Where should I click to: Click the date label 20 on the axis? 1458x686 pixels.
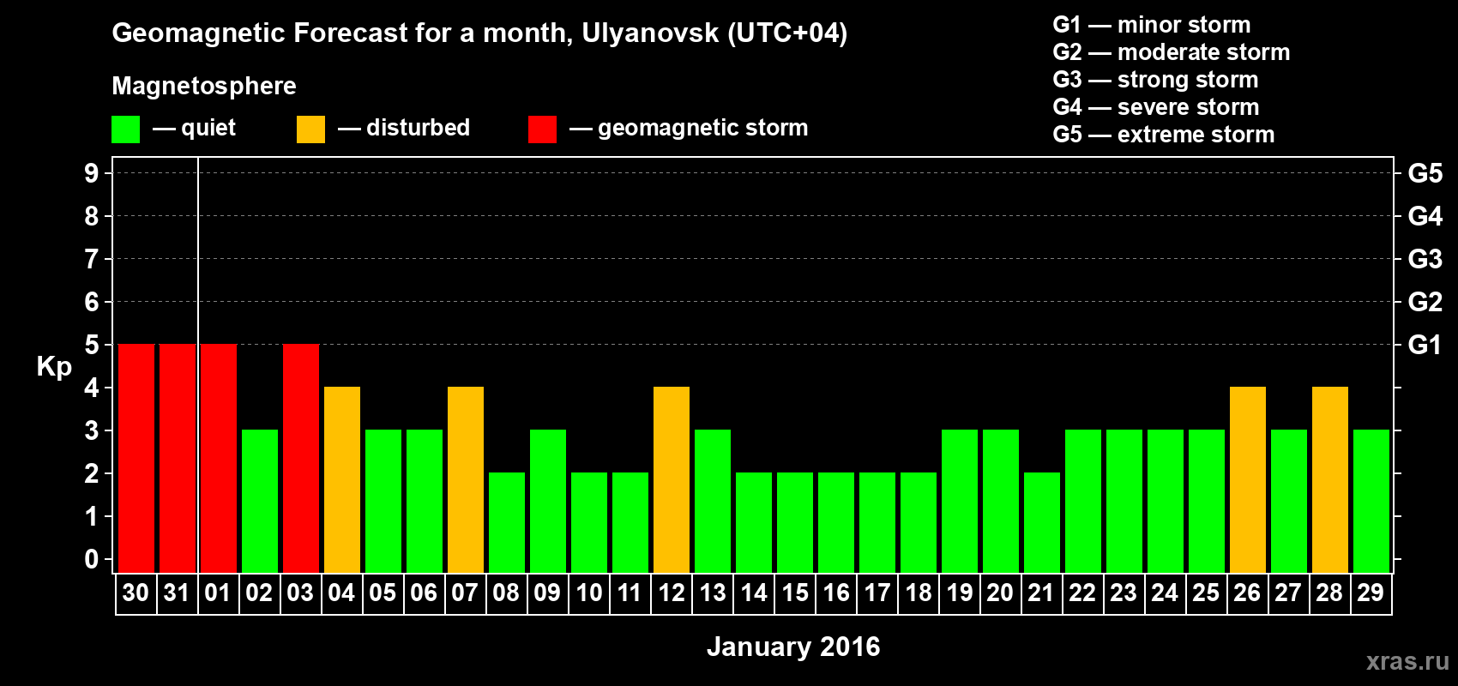1000,593
